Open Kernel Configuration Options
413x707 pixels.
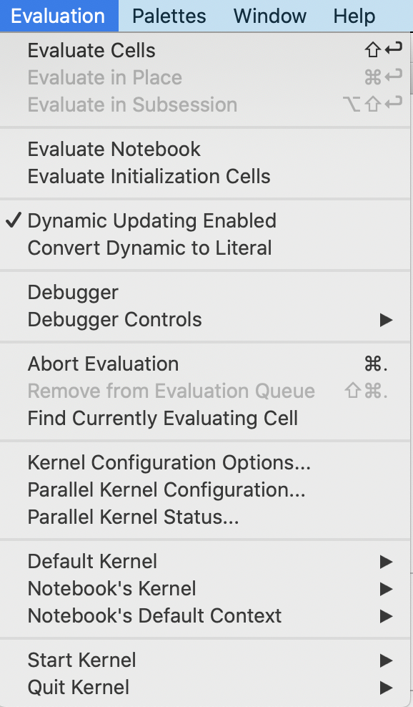pyautogui.click(x=168, y=462)
